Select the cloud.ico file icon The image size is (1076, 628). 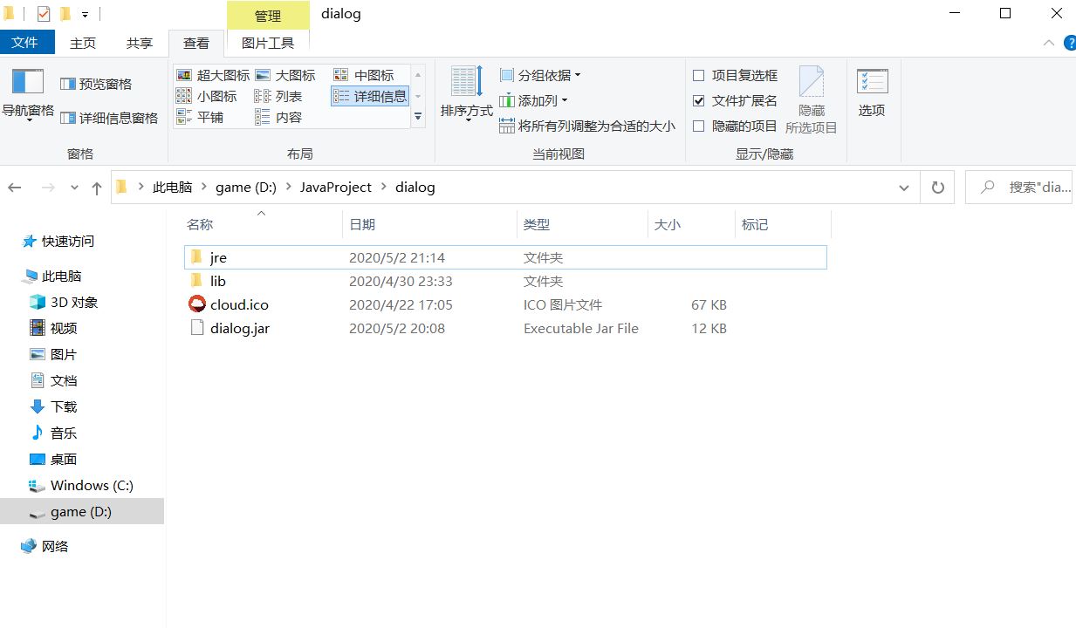(197, 304)
